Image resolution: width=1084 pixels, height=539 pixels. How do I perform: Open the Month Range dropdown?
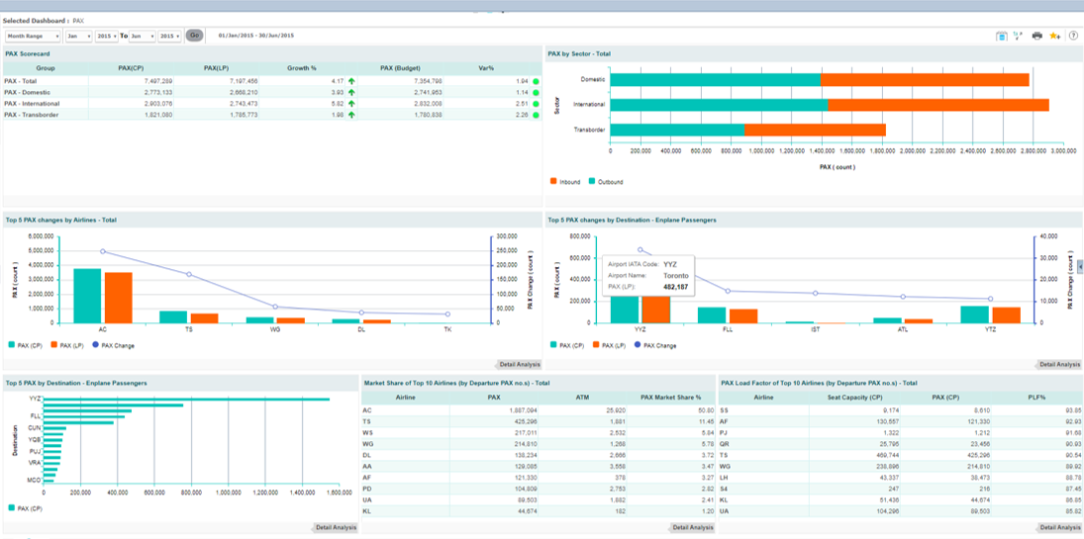click(33, 36)
